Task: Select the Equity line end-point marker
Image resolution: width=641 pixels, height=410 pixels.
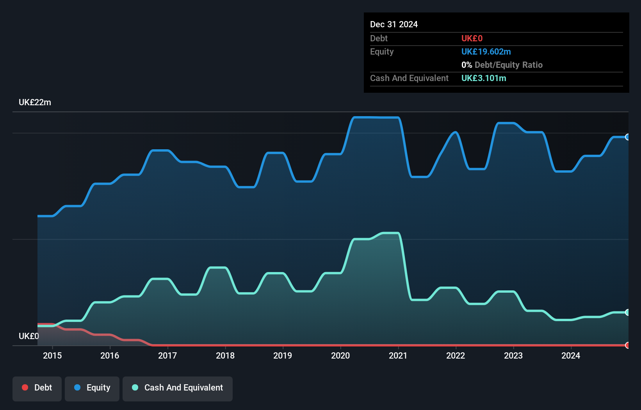Action: point(628,137)
